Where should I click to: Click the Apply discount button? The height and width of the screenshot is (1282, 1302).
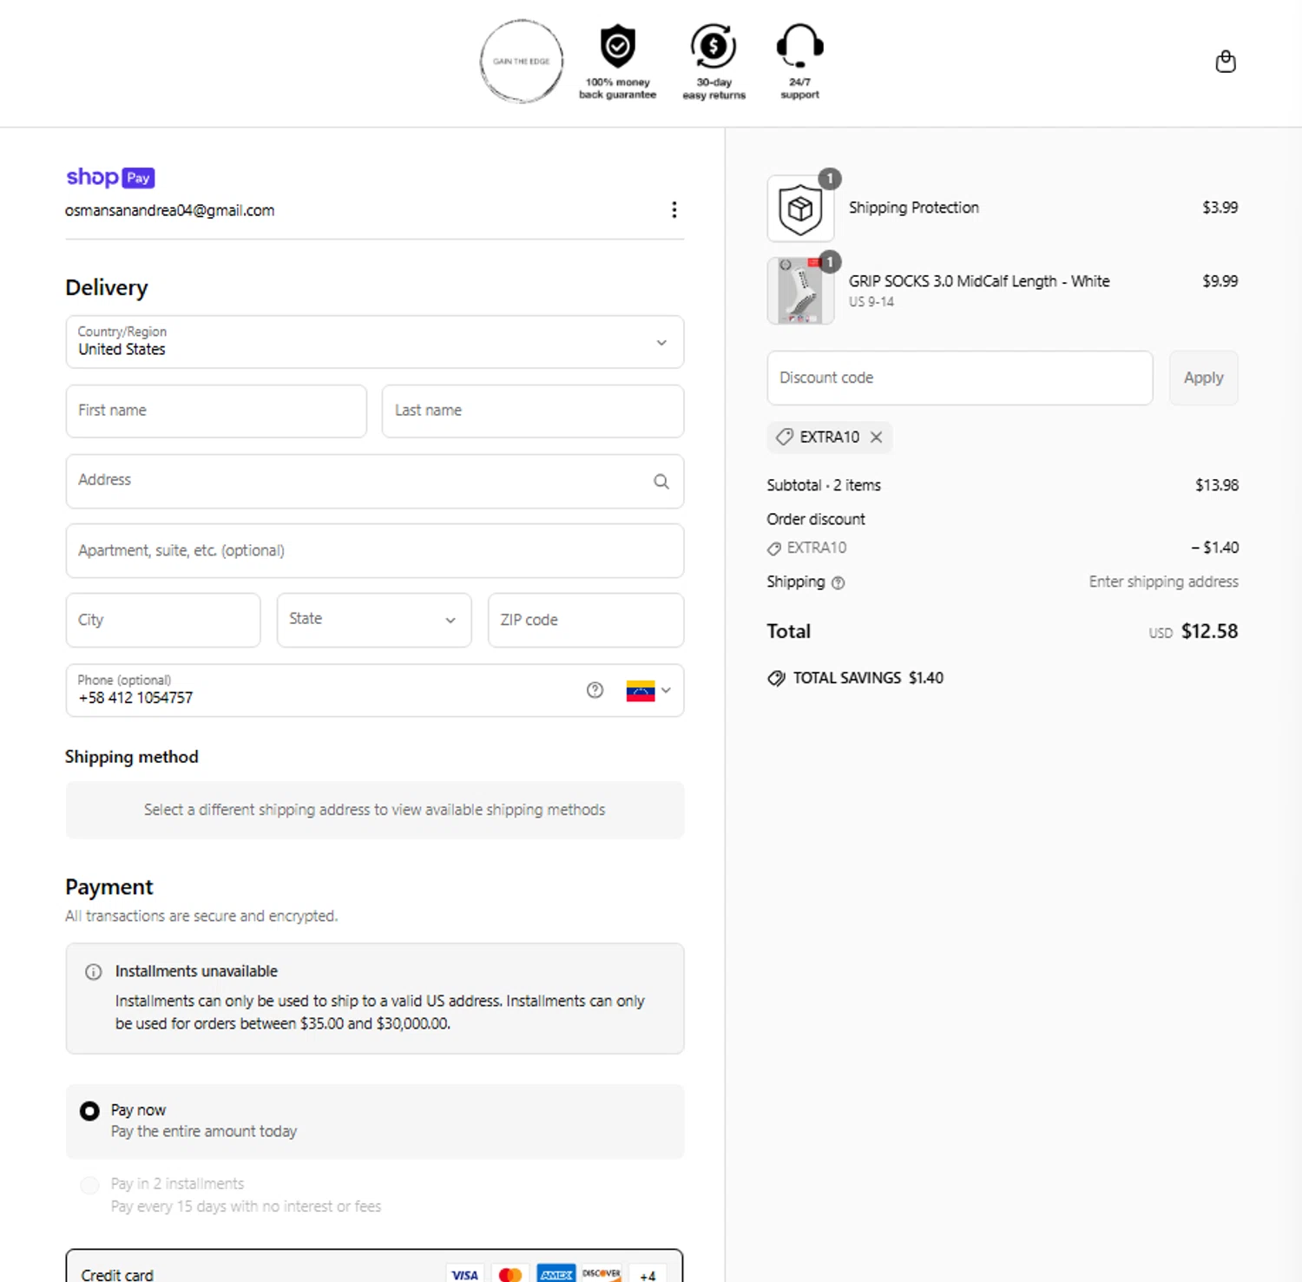click(x=1204, y=378)
